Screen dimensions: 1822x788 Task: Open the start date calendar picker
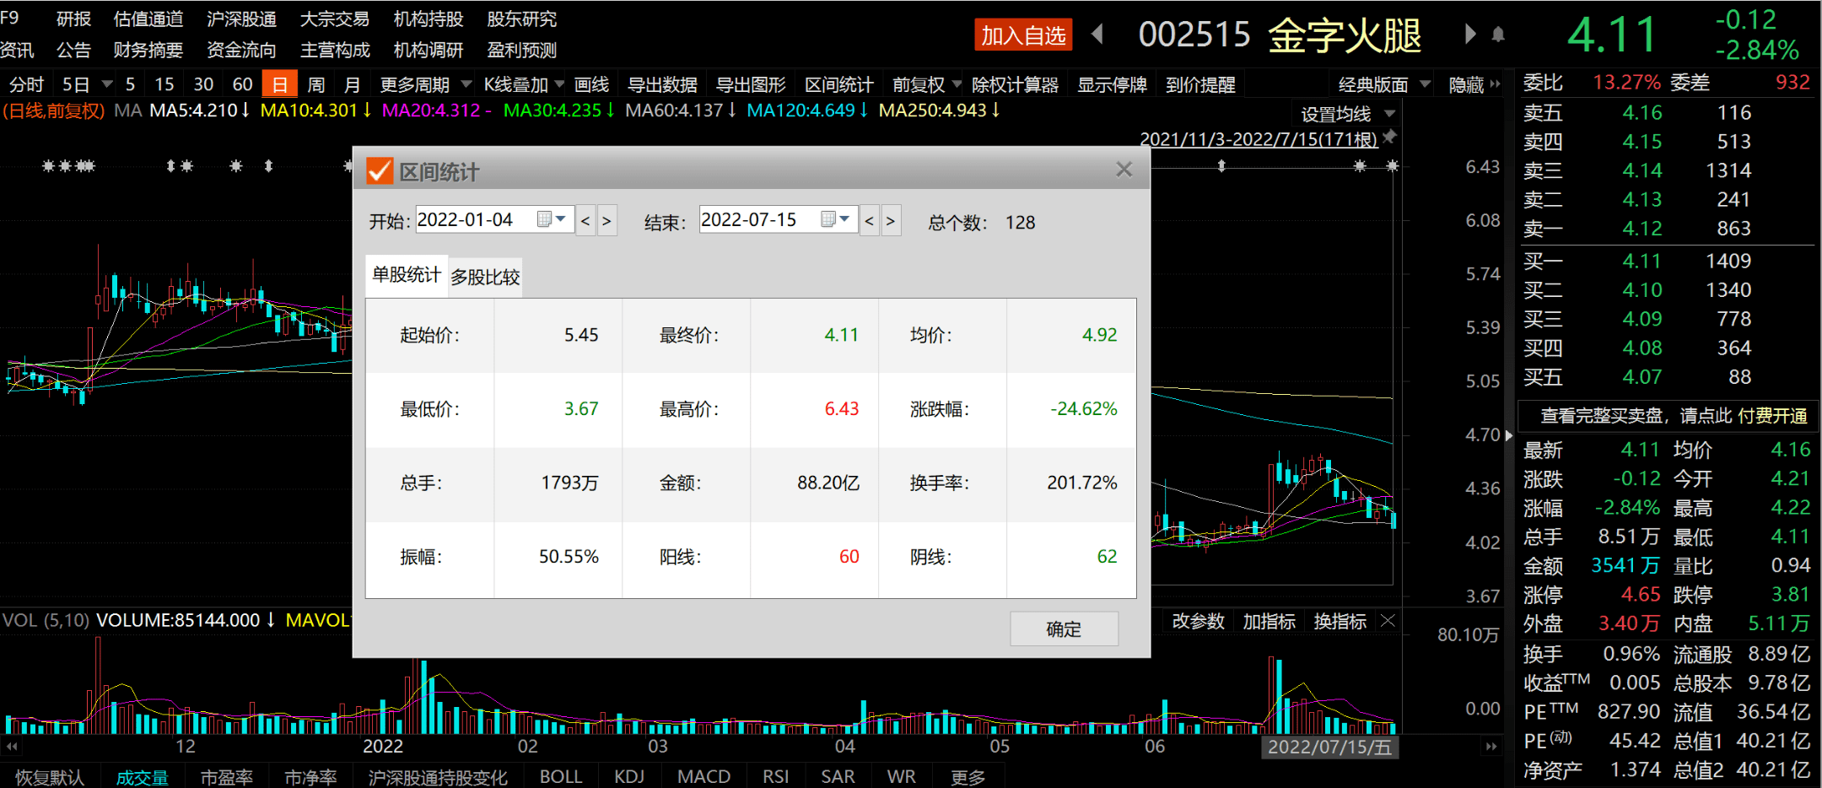pos(552,219)
